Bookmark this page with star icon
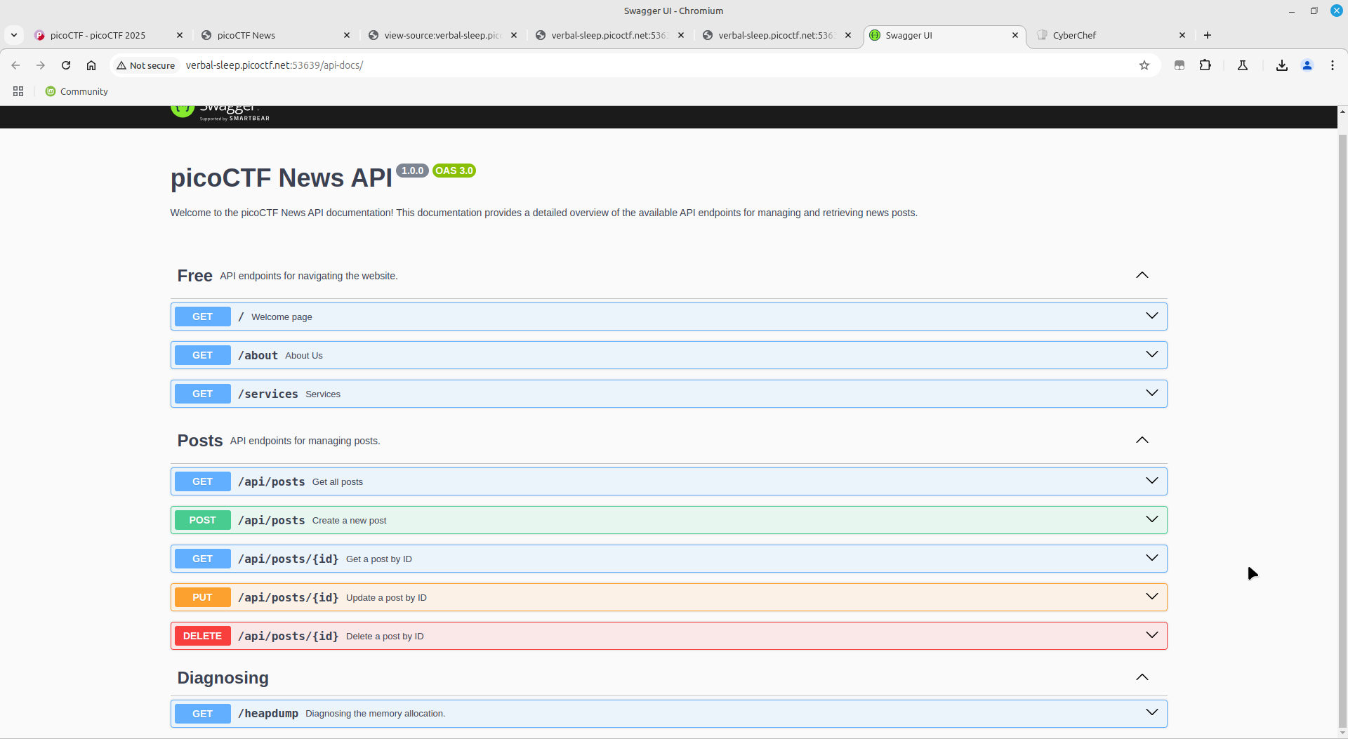This screenshot has width=1348, height=739. [x=1144, y=65]
